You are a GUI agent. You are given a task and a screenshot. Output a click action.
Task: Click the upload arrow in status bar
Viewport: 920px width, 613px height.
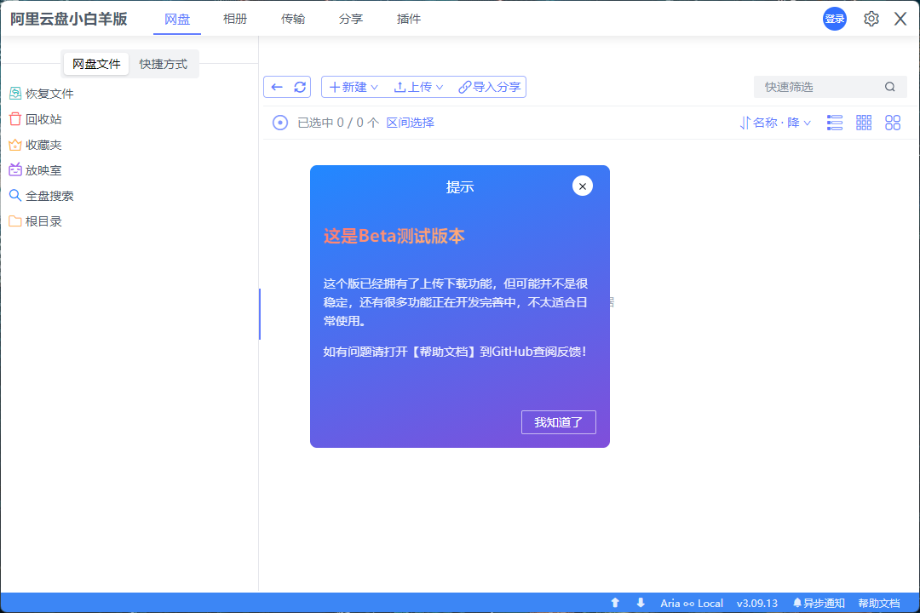click(x=615, y=603)
